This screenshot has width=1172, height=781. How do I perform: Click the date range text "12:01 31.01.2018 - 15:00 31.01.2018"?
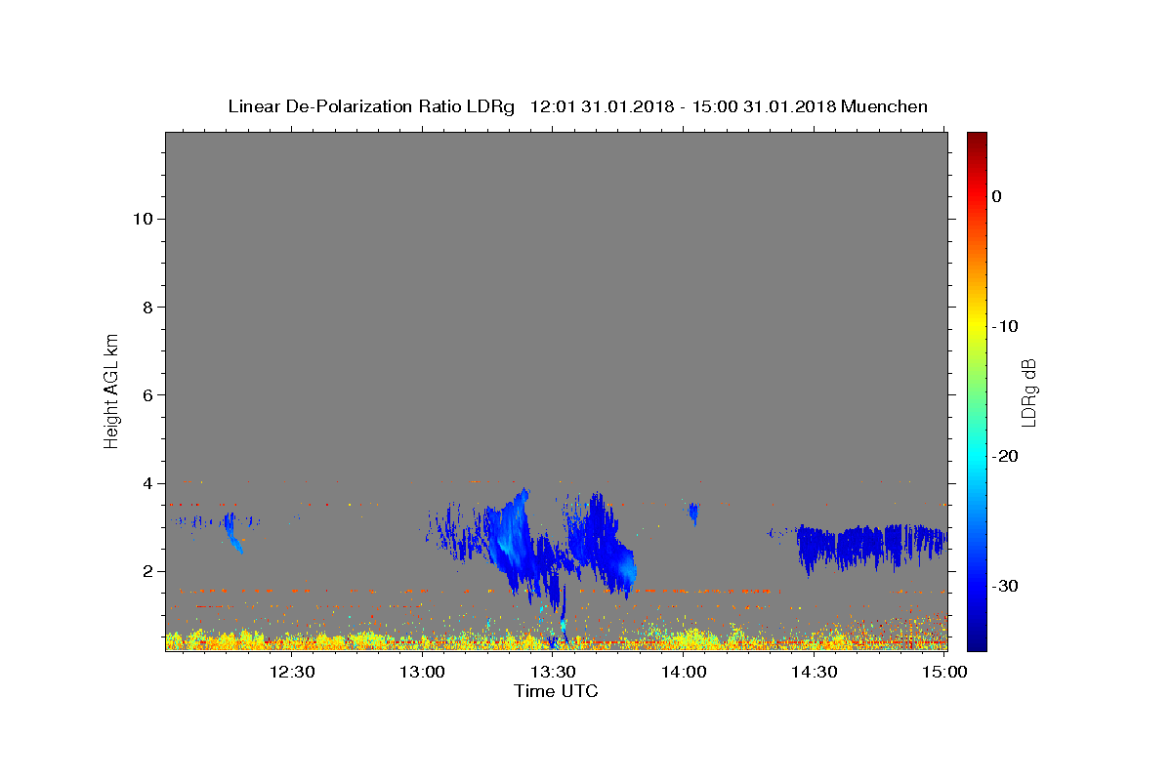click(x=683, y=106)
